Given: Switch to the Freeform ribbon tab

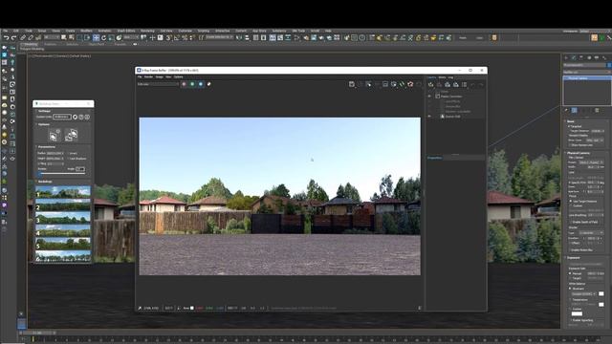Looking at the screenshot, I should (51, 45).
